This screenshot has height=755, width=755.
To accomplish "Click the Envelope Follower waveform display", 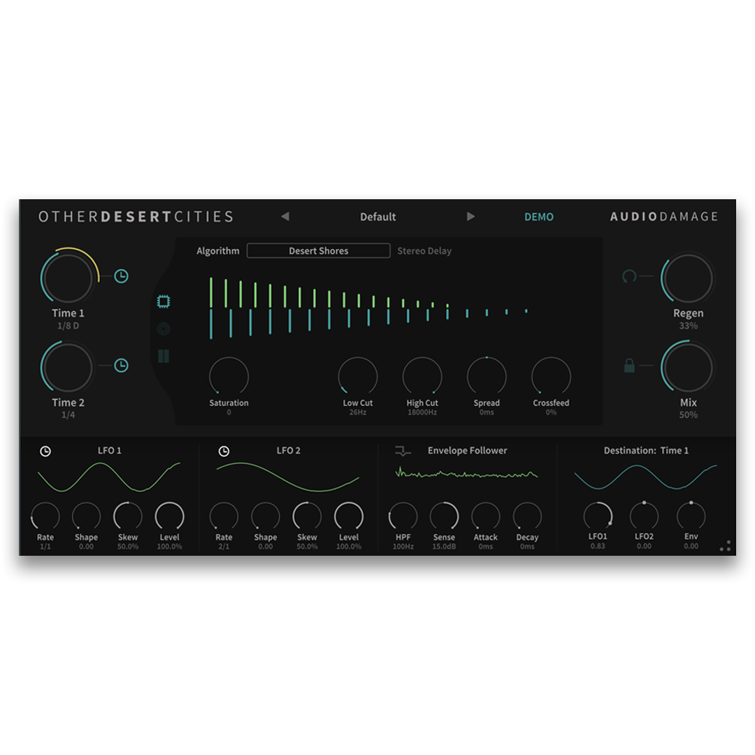I will tap(465, 475).
